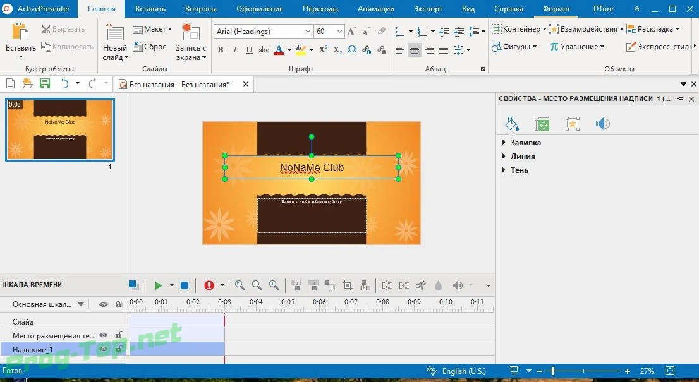The height and width of the screenshot is (382, 699).
Task: Open the audio properties tab icon
Action: [602, 124]
